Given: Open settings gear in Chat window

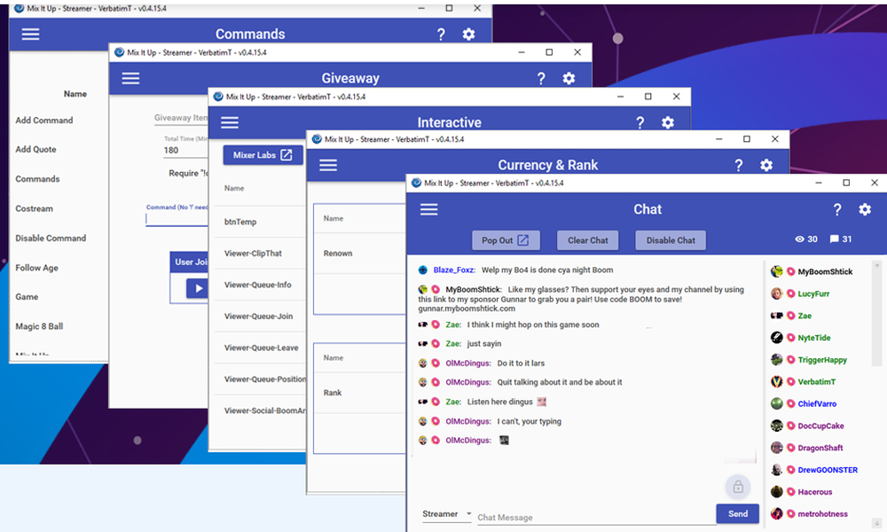Looking at the screenshot, I should (865, 210).
